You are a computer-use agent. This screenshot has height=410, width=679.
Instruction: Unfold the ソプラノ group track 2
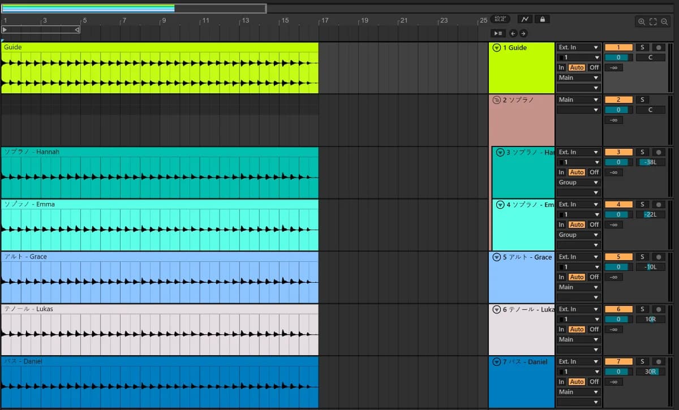coord(497,100)
